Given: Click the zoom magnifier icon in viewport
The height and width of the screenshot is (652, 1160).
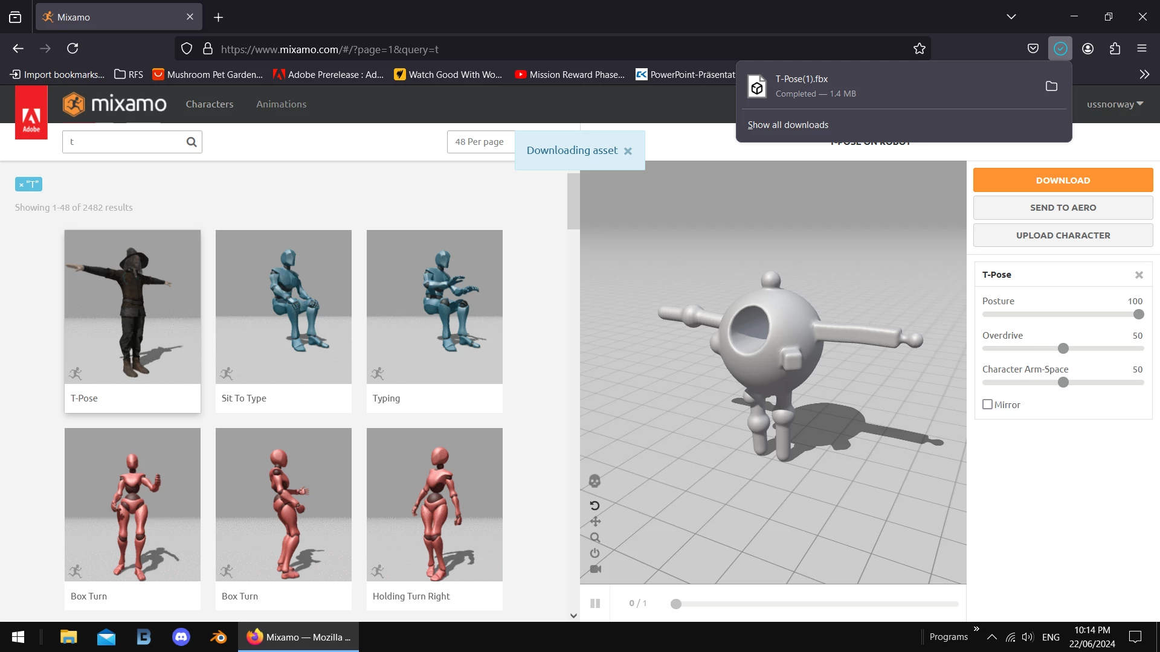Looking at the screenshot, I should coord(595,537).
